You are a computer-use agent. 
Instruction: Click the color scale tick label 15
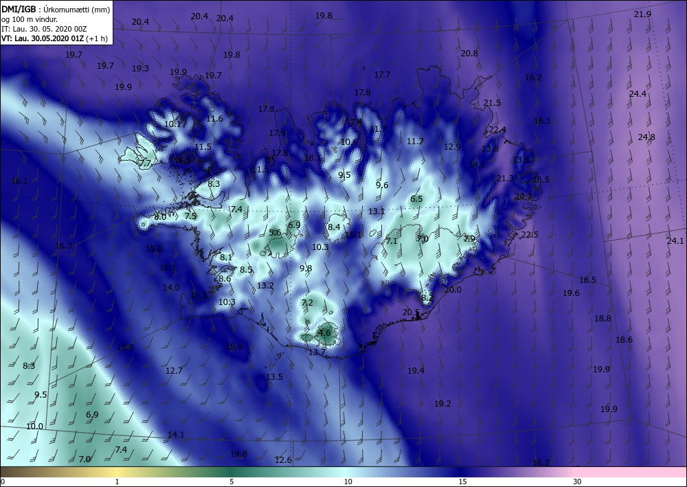(x=462, y=482)
